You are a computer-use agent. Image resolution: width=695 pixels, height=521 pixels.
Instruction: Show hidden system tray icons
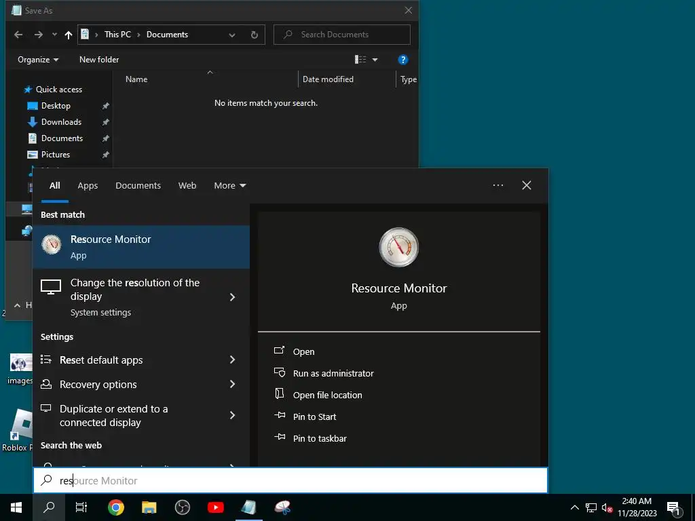point(574,507)
